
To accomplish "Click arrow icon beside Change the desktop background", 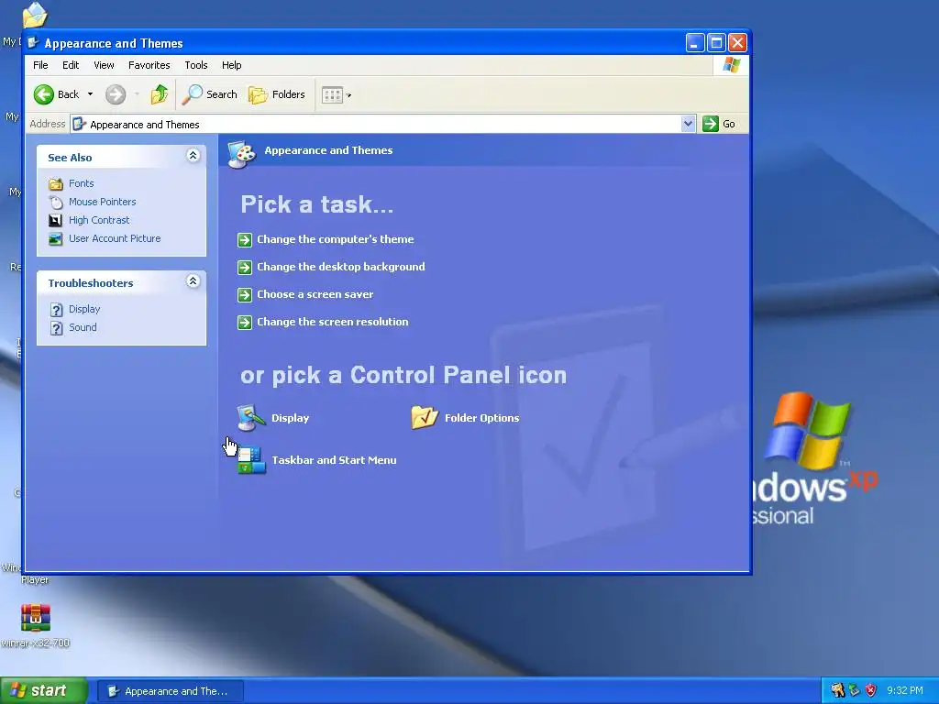I will click(x=244, y=268).
